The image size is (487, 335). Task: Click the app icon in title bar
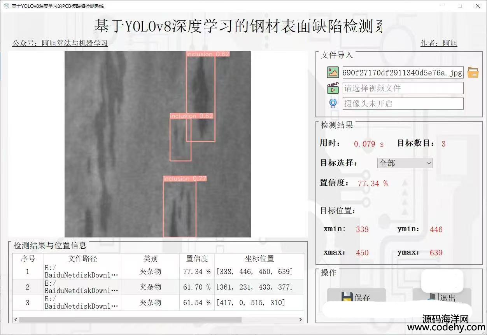(x=6, y=6)
